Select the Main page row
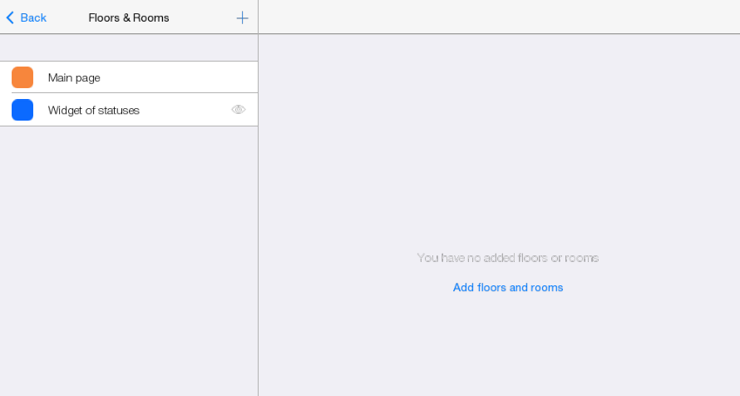Image resolution: width=740 pixels, height=396 pixels. 129,77
